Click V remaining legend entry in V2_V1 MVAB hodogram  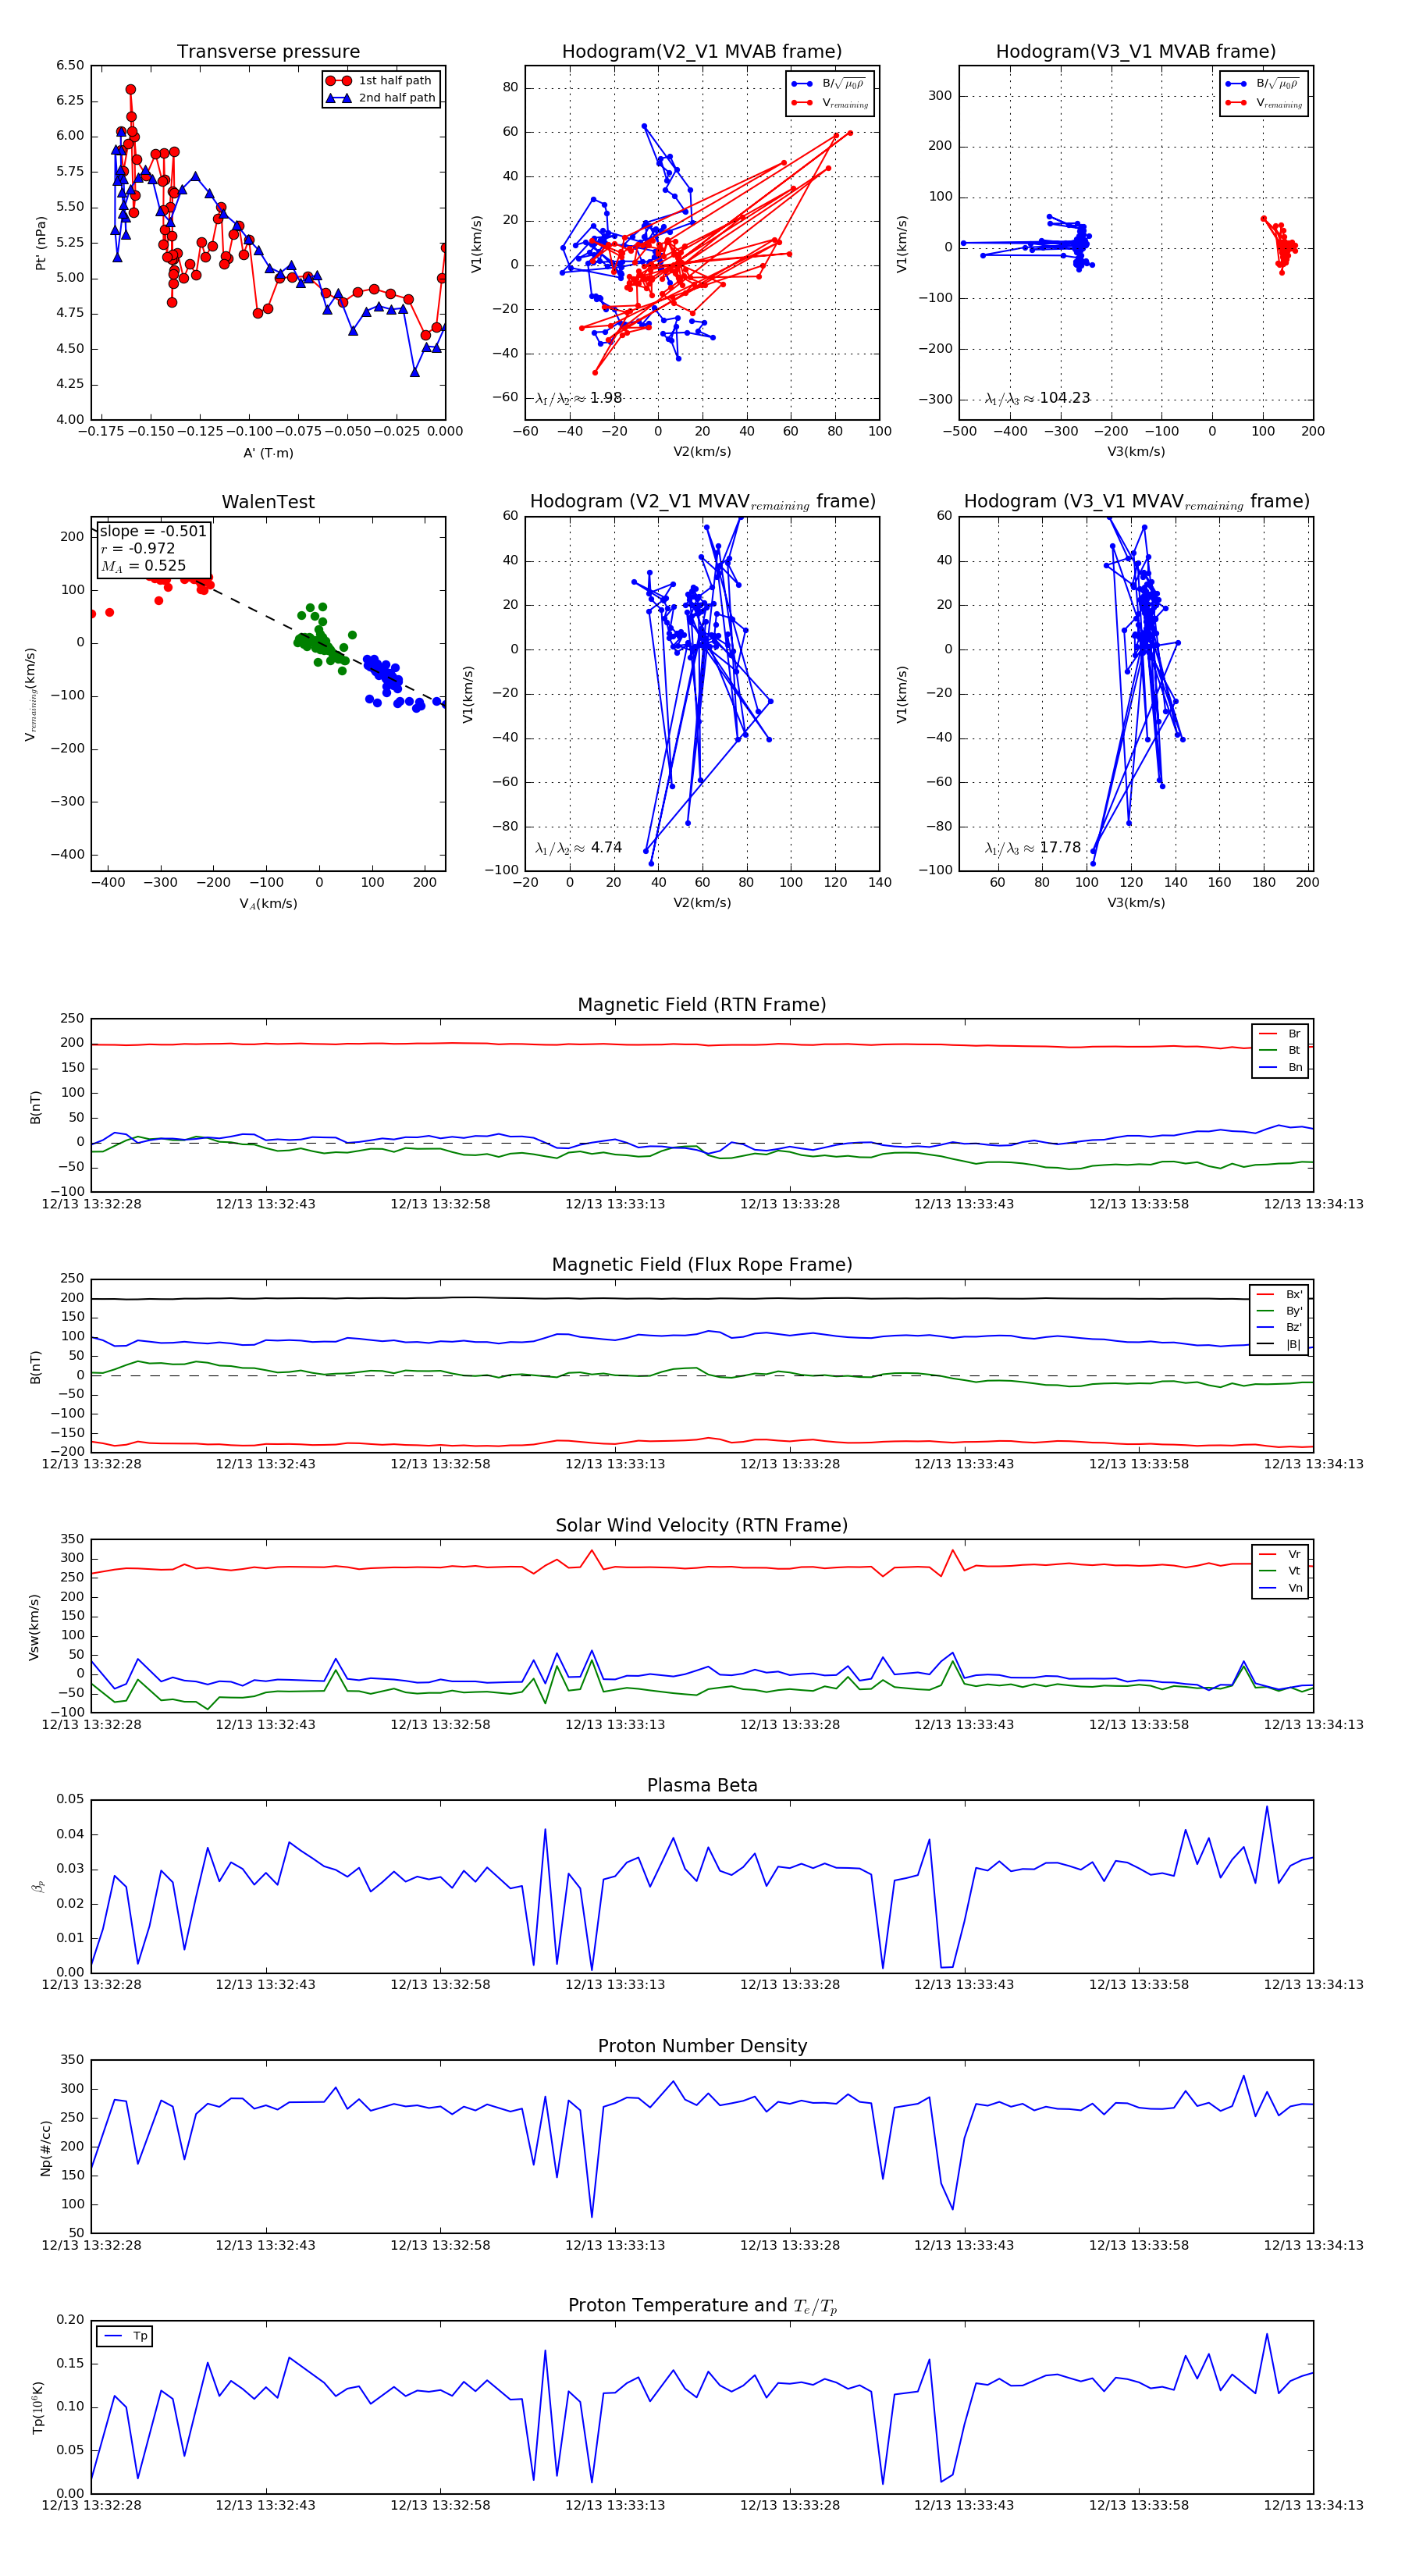[829, 102]
